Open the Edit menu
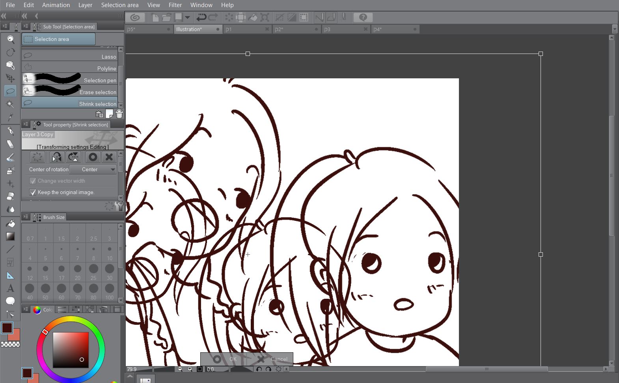This screenshot has height=383, width=619. [x=29, y=5]
